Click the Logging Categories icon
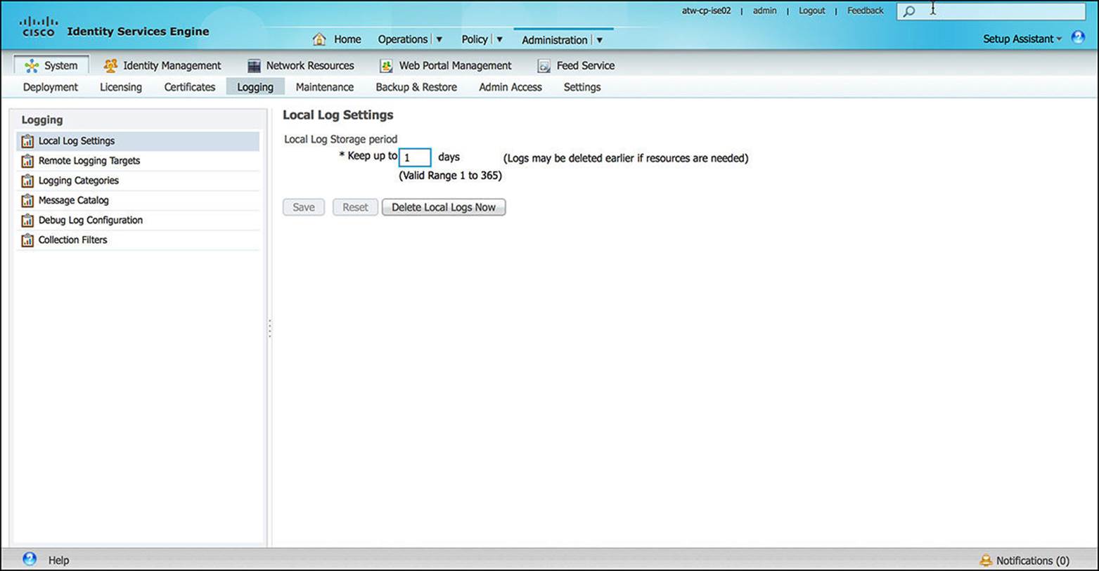1099x571 pixels. tap(27, 181)
